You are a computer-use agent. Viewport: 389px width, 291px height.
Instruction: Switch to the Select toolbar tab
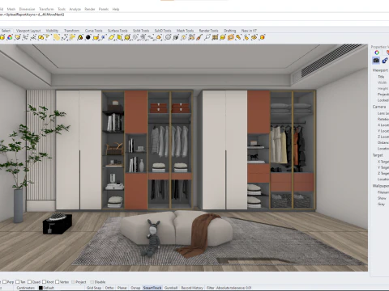pos(6,31)
